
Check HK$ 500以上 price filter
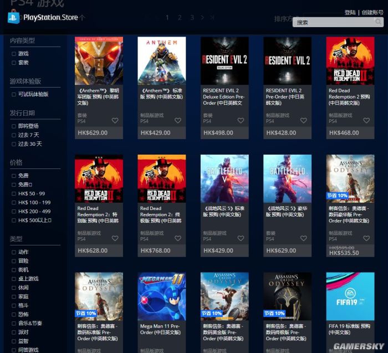point(14,221)
